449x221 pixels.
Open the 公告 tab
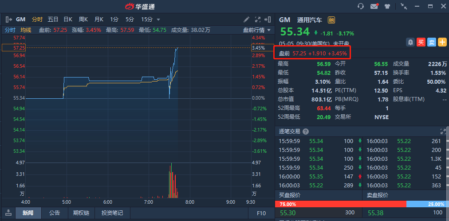[55, 213]
